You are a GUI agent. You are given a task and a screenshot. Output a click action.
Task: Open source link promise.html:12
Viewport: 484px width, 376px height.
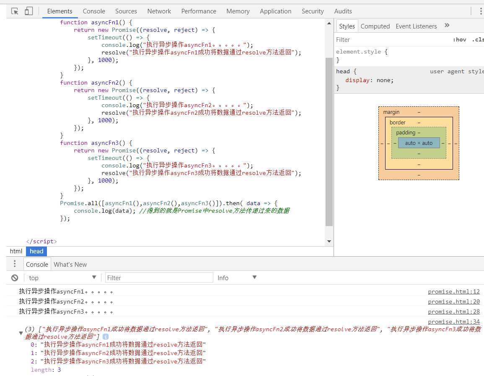pos(454,291)
